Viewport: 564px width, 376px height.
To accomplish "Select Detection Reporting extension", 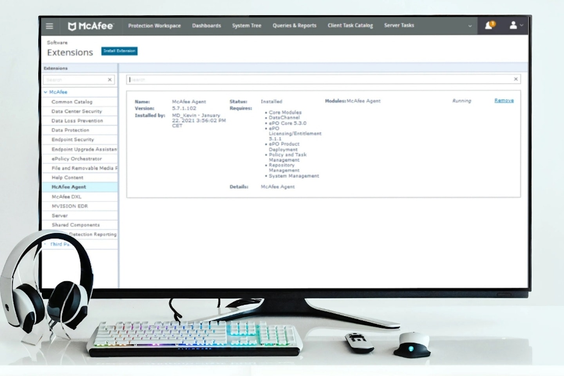I will [93, 234].
